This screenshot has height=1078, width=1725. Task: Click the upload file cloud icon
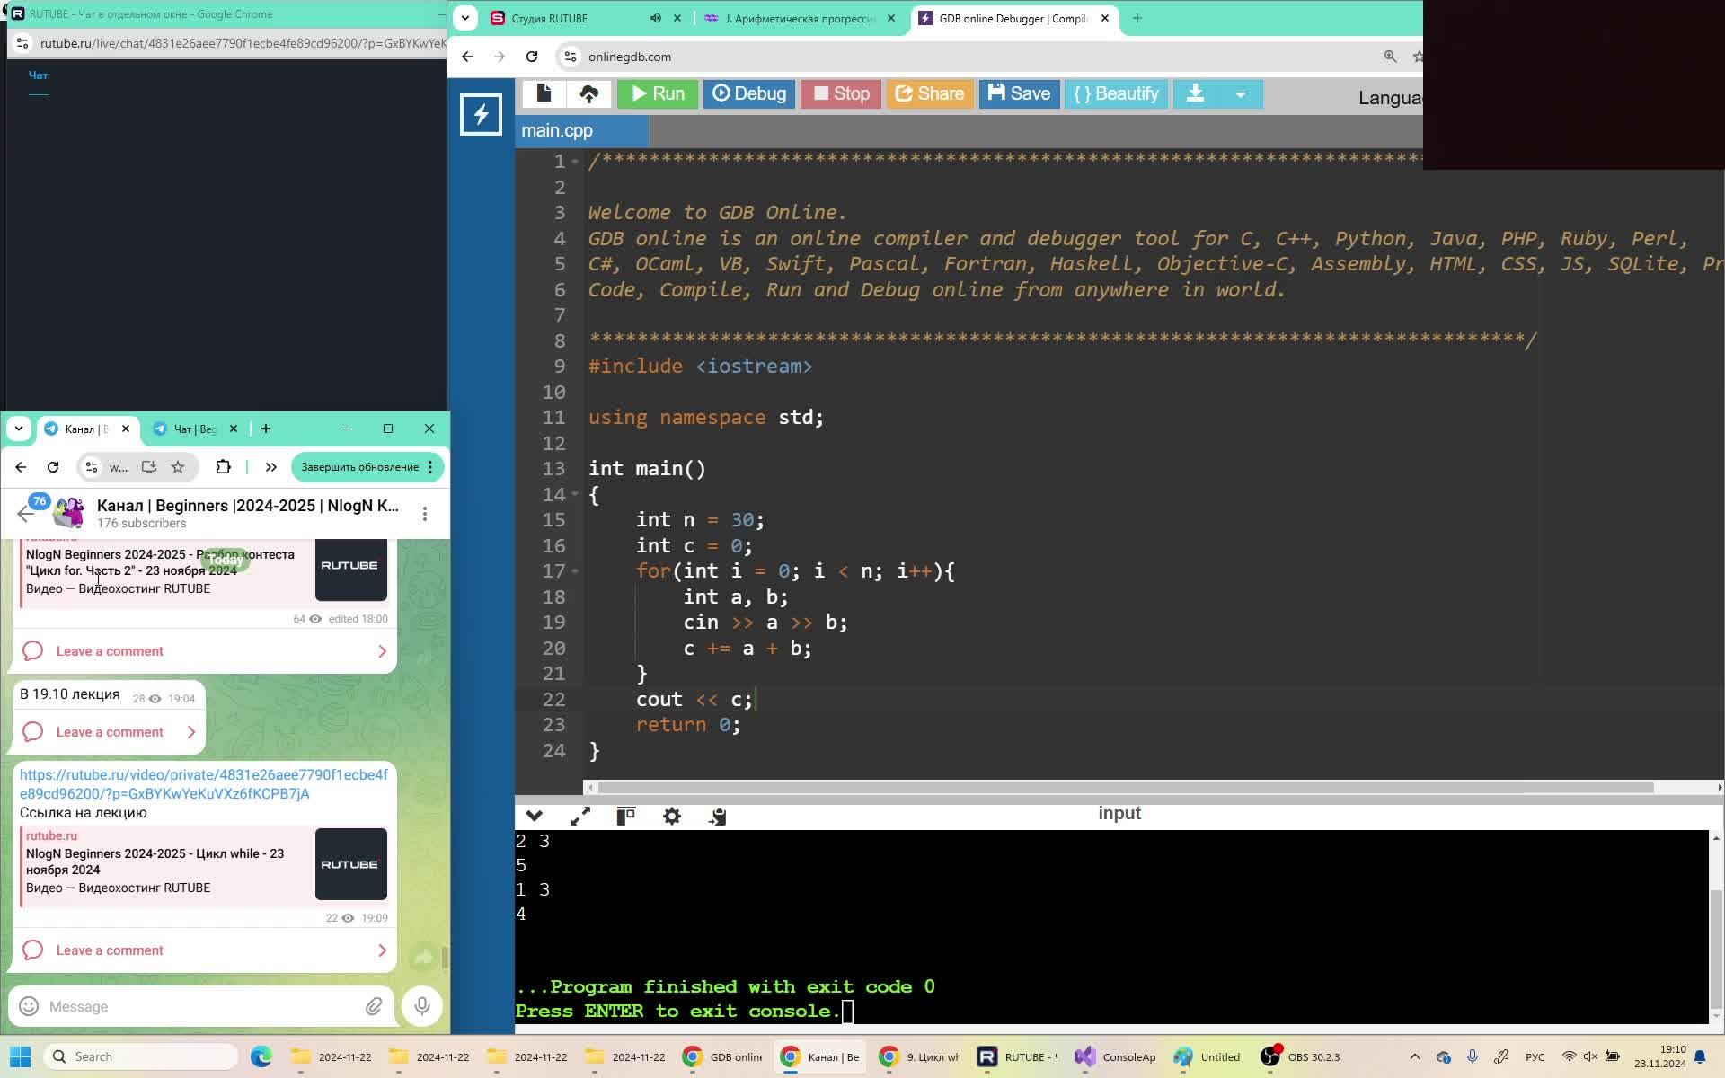(589, 93)
